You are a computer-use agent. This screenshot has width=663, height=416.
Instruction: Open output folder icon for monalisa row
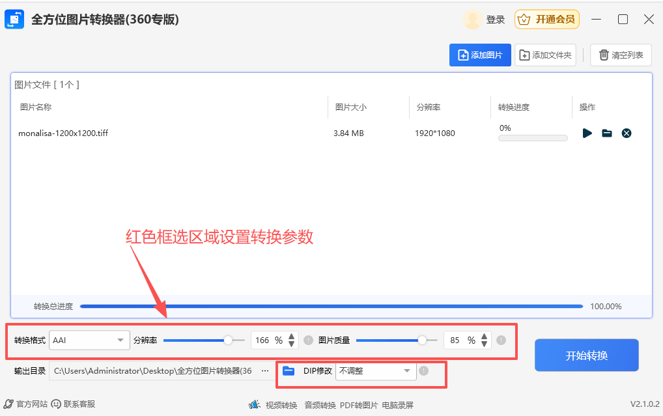(607, 133)
